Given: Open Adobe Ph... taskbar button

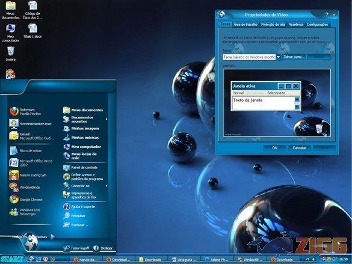Looking at the screenshot, I should pos(217,260).
